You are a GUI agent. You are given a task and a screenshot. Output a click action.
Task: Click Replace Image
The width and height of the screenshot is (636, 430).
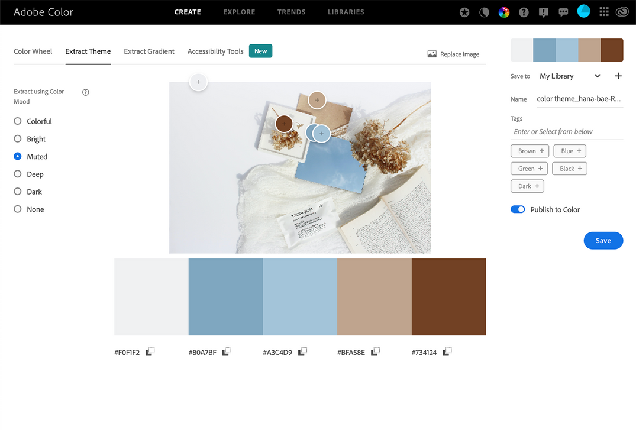(x=459, y=54)
